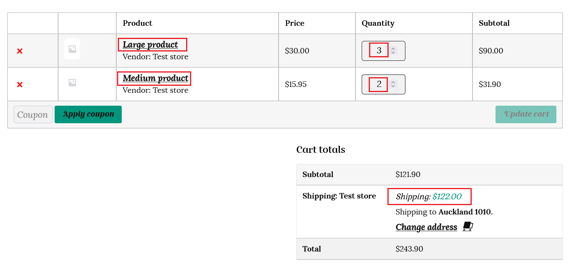
Task: Click the Cart totals heading
Action: tap(321, 150)
